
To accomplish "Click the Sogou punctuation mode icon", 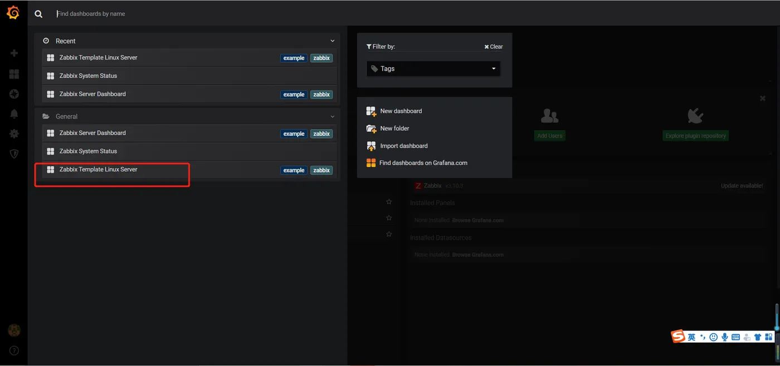I will point(703,337).
